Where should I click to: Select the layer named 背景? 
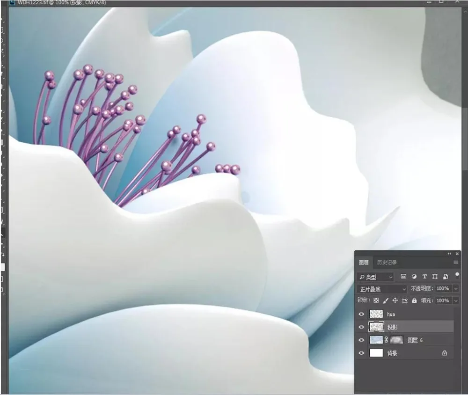pos(392,353)
